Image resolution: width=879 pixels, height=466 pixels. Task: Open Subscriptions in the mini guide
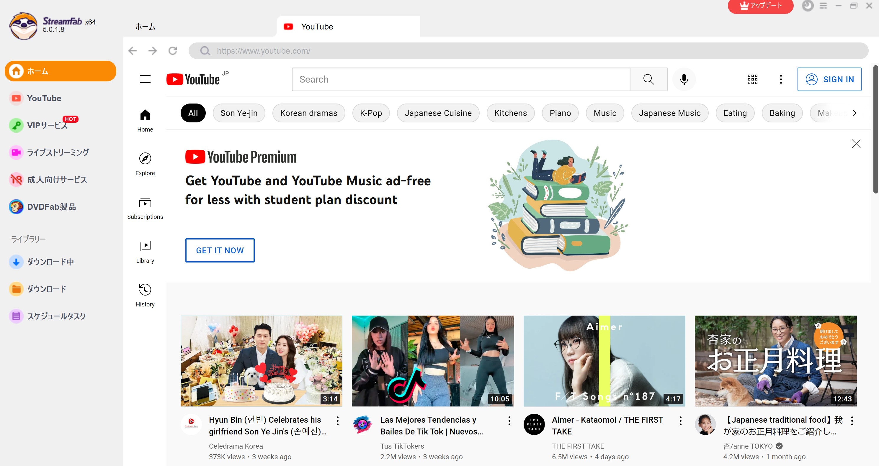pyautogui.click(x=145, y=208)
